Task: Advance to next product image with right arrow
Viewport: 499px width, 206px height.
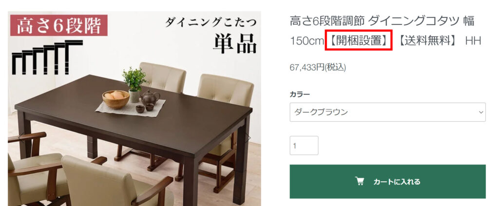Action: pos(248,138)
